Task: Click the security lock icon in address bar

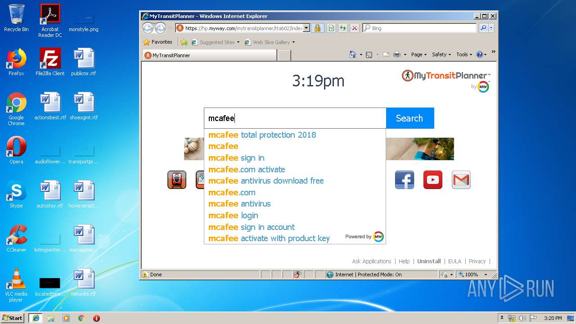Action: point(317,28)
